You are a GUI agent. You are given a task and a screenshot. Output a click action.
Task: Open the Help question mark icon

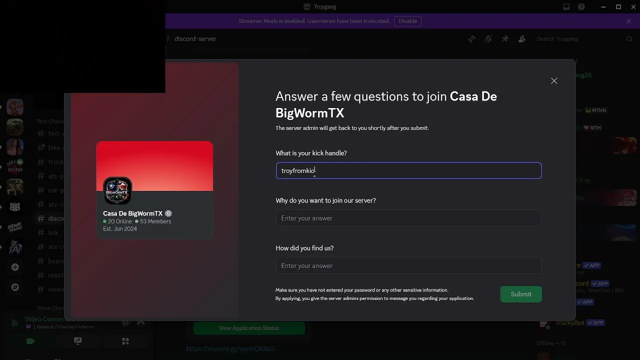click(581, 7)
